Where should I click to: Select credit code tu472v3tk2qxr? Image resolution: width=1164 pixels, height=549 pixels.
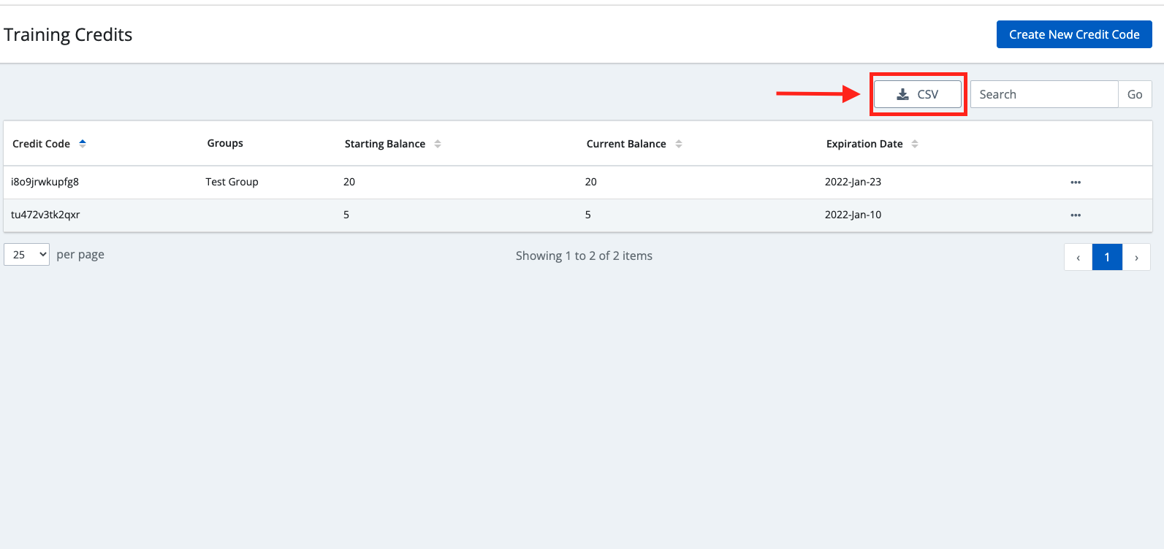45,215
